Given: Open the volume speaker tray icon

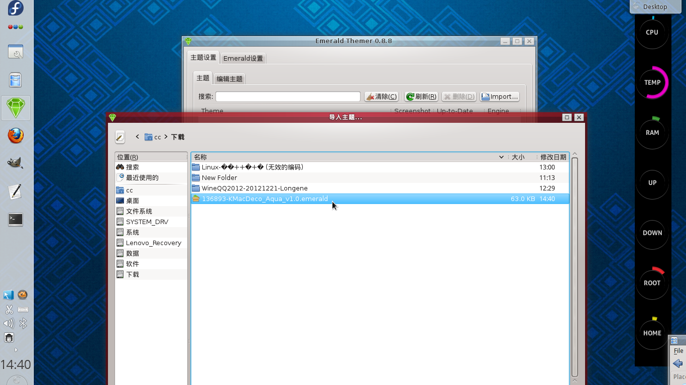Looking at the screenshot, I should 9,323.
